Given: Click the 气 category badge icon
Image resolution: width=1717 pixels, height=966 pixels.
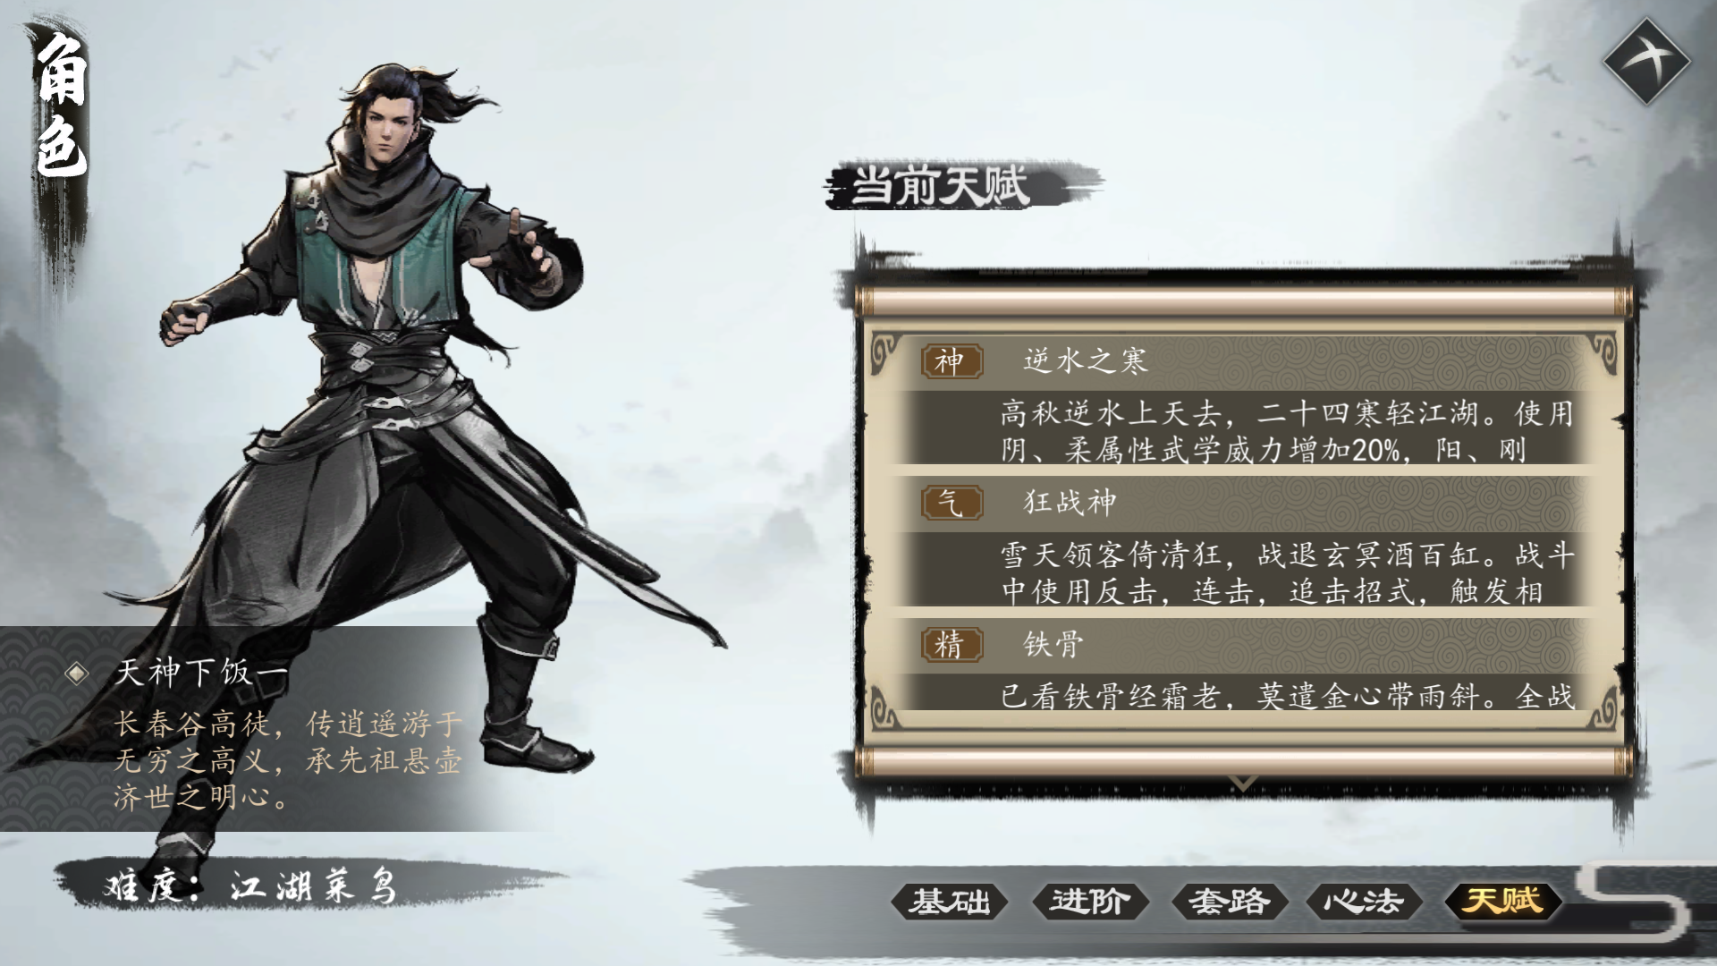Looking at the screenshot, I should (952, 503).
